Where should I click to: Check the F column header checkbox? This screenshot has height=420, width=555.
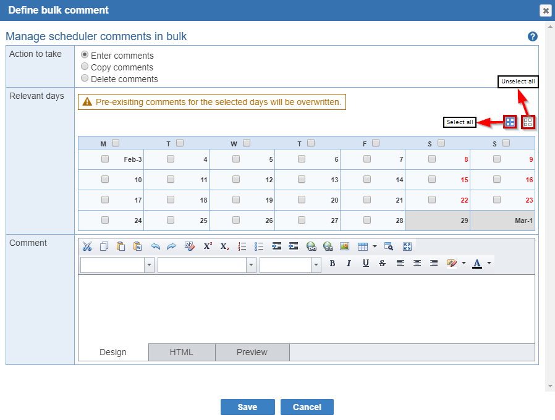[376, 143]
